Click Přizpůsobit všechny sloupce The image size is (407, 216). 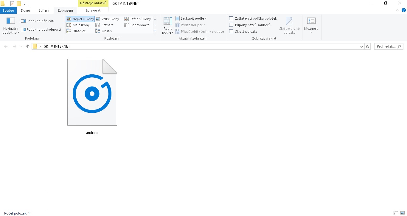click(200, 32)
